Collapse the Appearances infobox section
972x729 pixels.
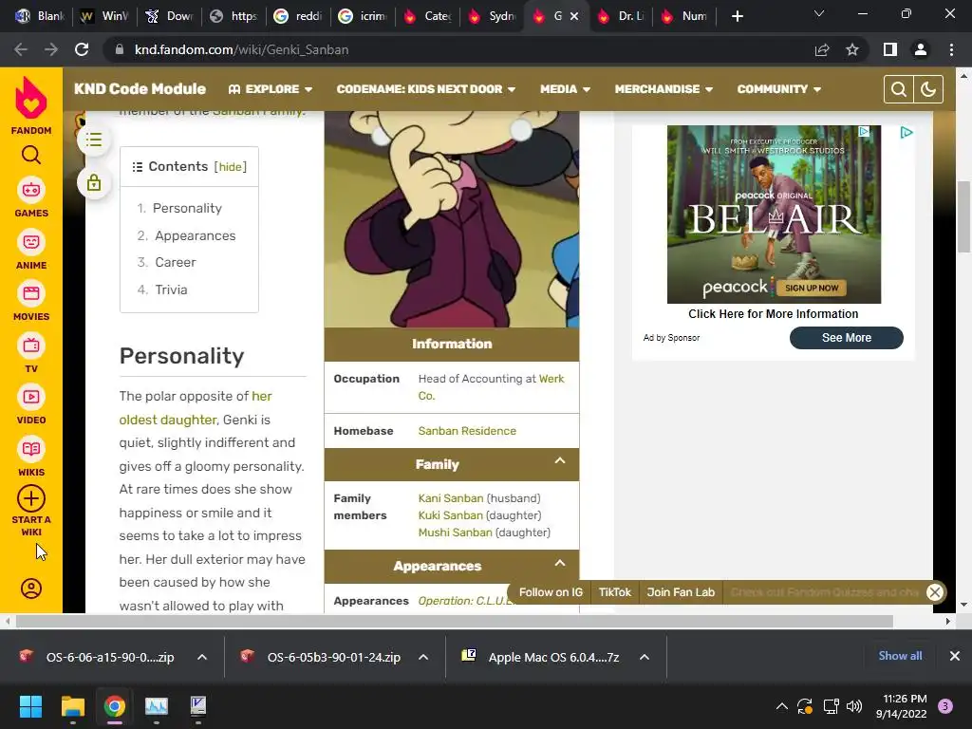tap(560, 563)
